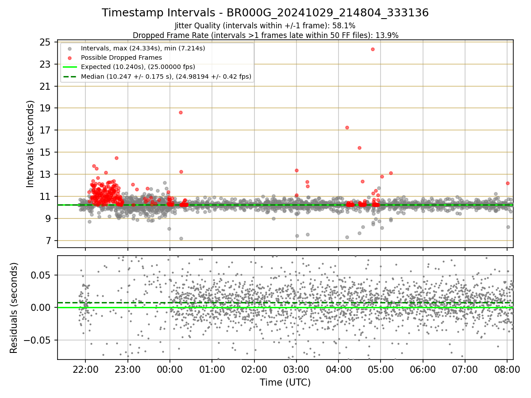
Task: Click the 22:00 x-axis tick label
Action: tap(85, 369)
